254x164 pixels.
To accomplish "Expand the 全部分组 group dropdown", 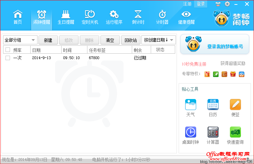I will [x=20, y=40].
